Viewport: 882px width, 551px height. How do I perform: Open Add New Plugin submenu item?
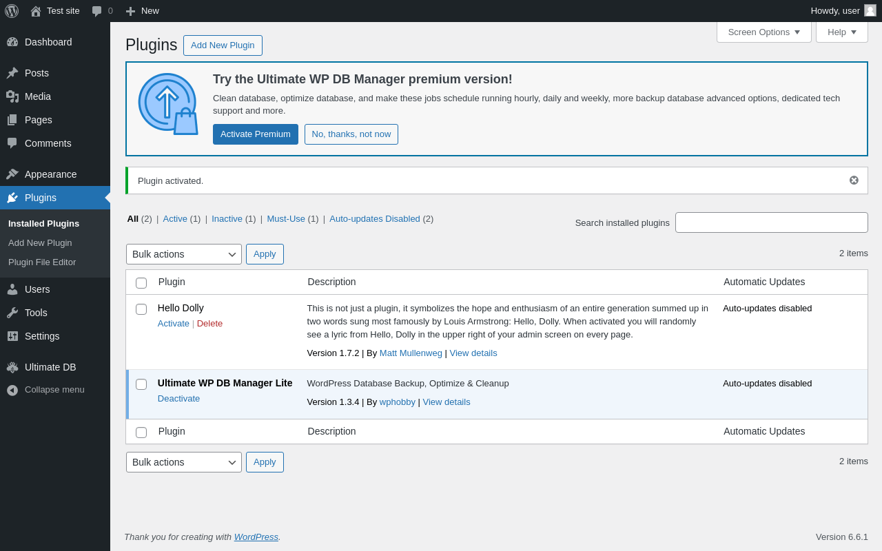pos(40,243)
